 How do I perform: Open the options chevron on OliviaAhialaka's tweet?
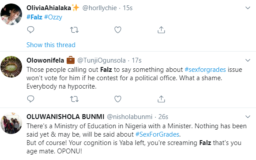pyautogui.click(x=248, y=8)
